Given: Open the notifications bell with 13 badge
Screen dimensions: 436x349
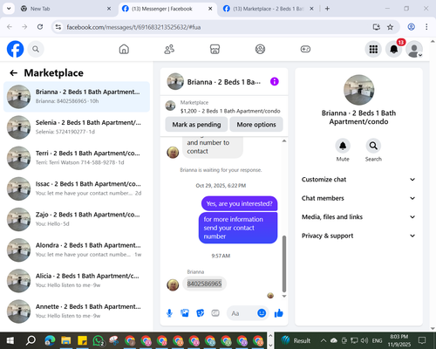Looking at the screenshot, I should pyautogui.click(x=394, y=49).
